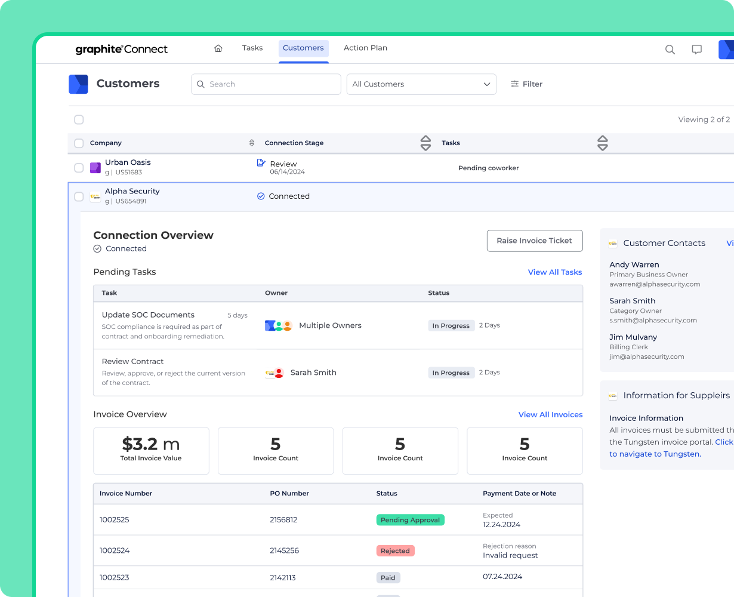The image size is (734, 597).
Task: Open the View All Invoices link
Action: [x=550, y=415]
